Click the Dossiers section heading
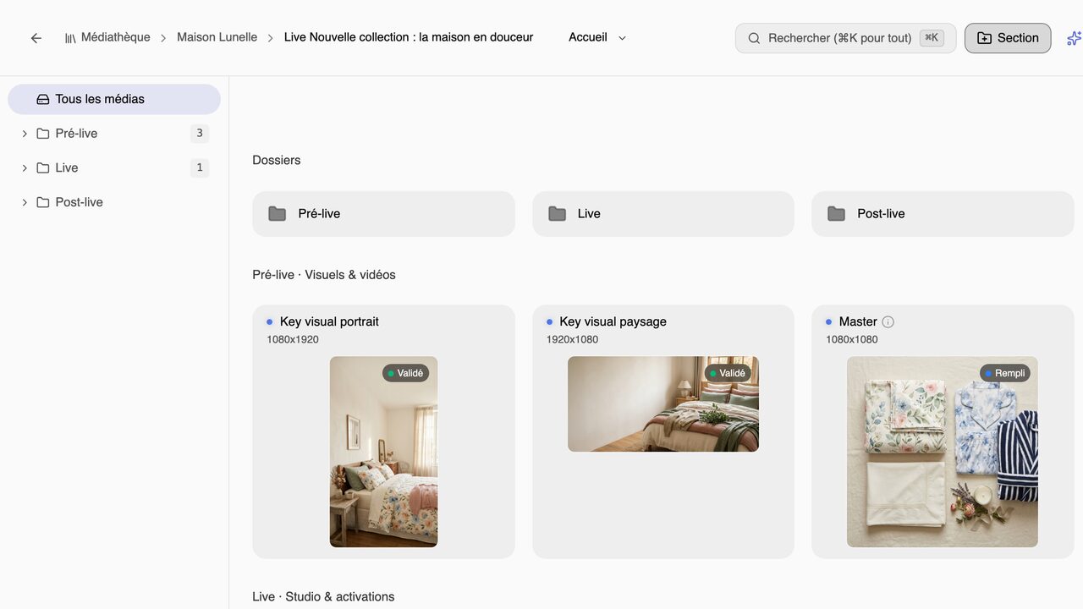Viewport: 1083px width, 609px height. tap(277, 160)
